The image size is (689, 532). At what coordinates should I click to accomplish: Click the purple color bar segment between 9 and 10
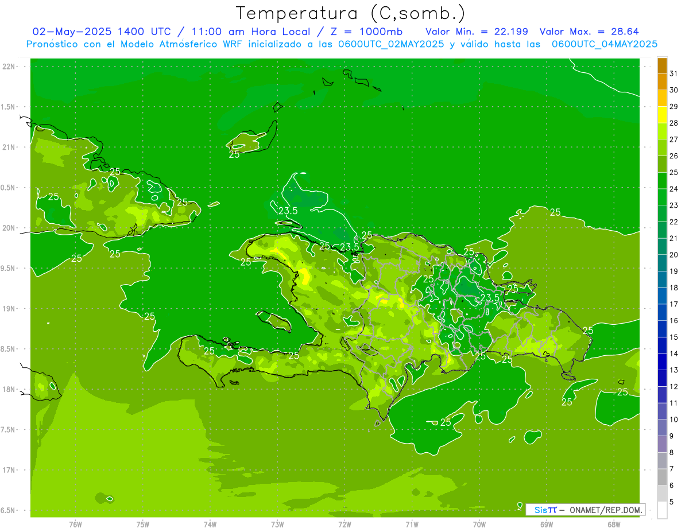coord(662,428)
